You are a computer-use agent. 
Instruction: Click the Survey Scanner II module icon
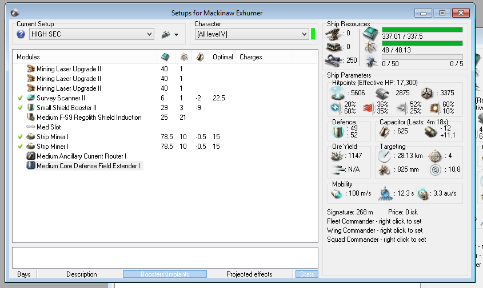pyautogui.click(x=31, y=98)
